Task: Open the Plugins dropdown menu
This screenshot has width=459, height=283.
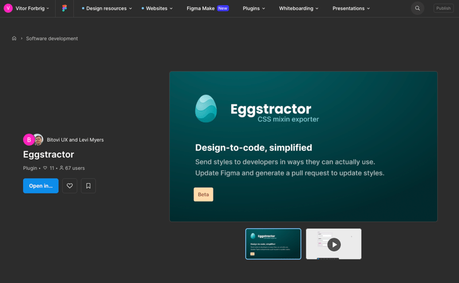Action: 254,9
